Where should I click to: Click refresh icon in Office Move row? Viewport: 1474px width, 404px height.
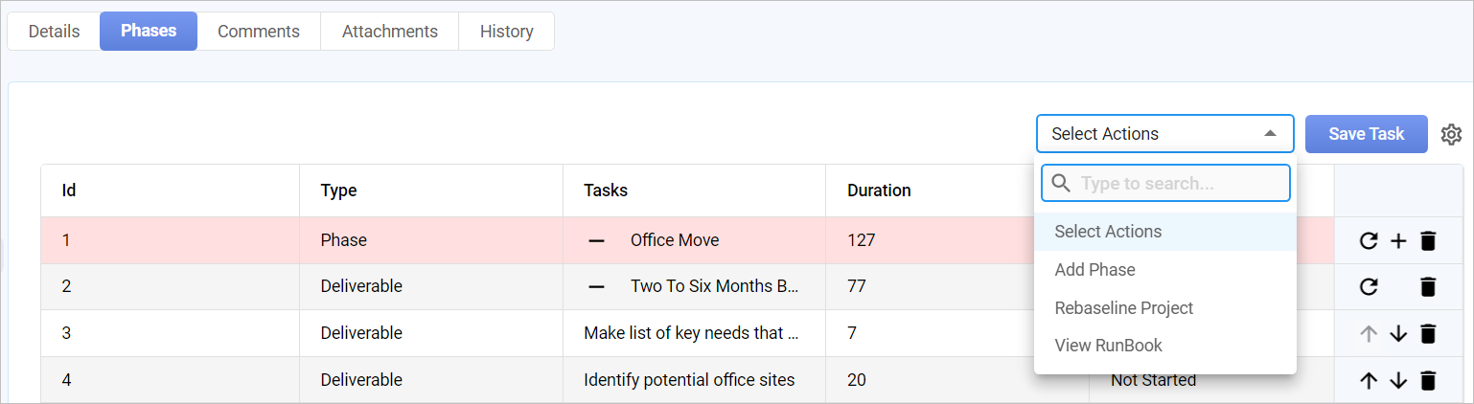pyautogui.click(x=1369, y=241)
